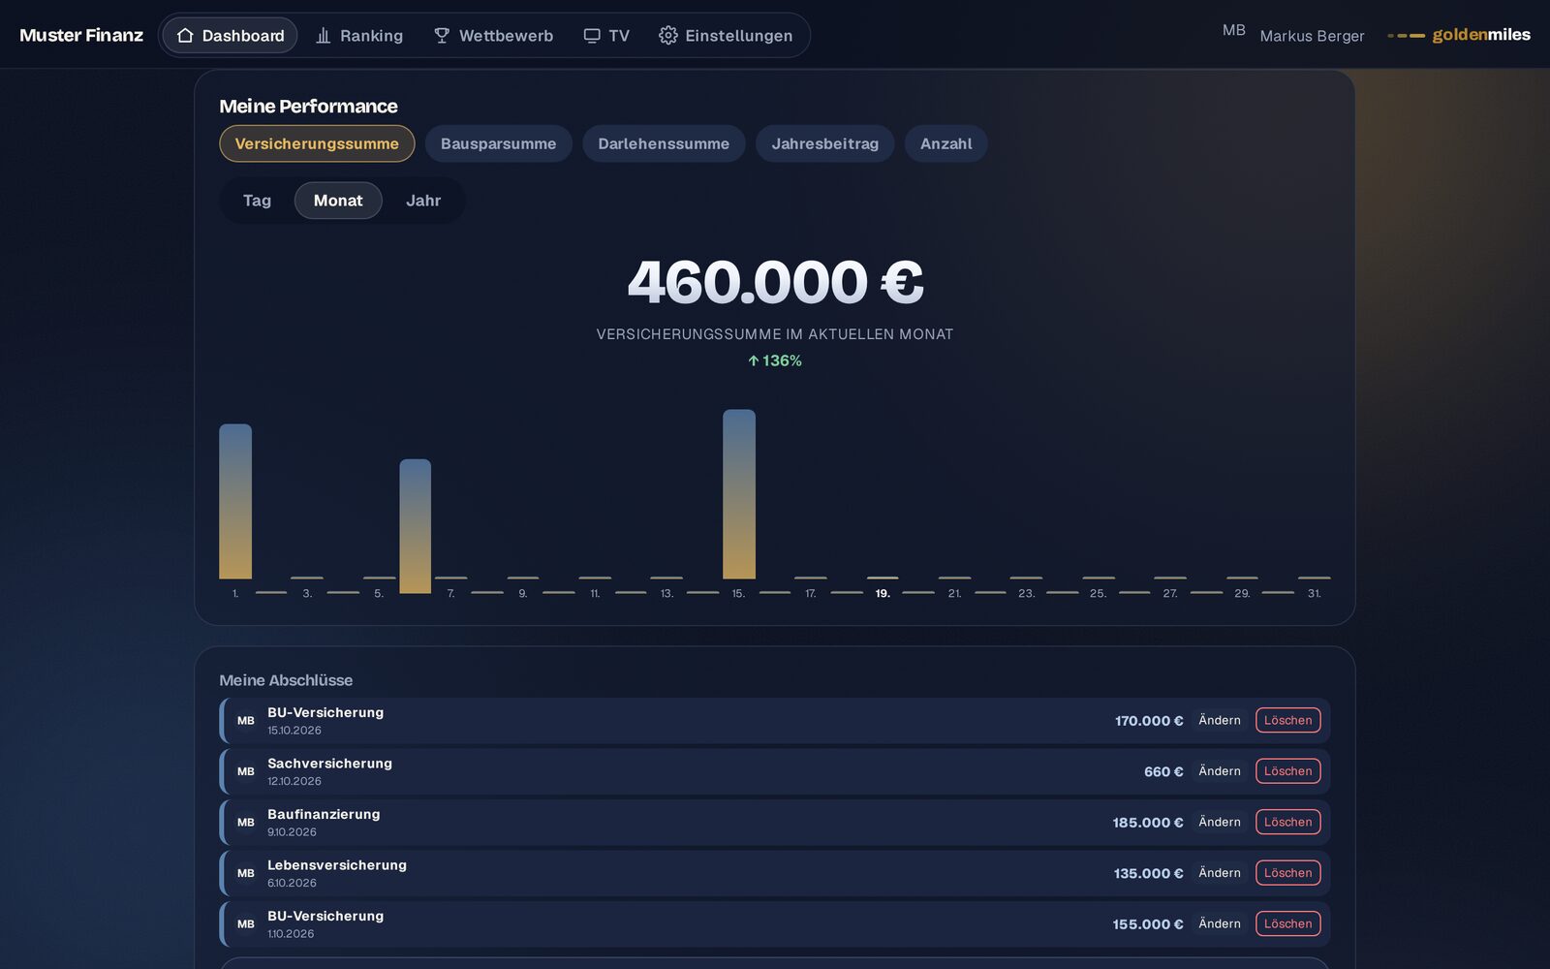Screen dimensions: 1550x969
Task: Remove the Lebensversicherung entry
Action: [x=1288, y=873]
